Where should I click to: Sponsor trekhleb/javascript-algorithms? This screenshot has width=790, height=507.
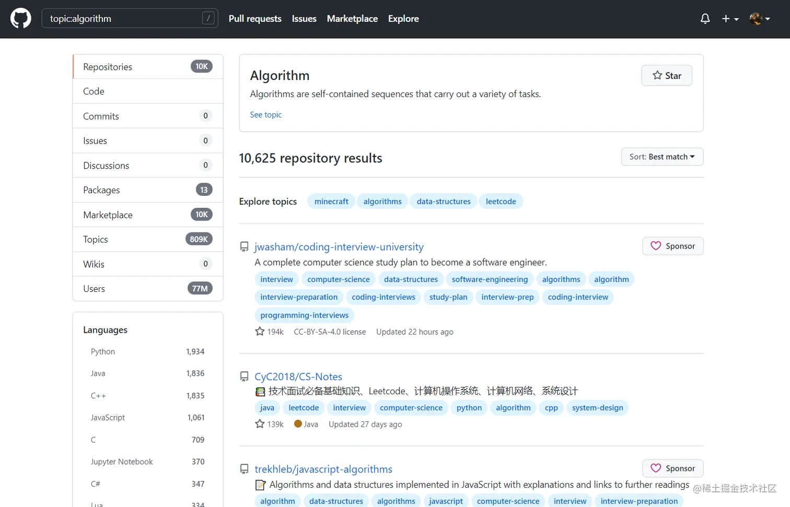point(673,468)
